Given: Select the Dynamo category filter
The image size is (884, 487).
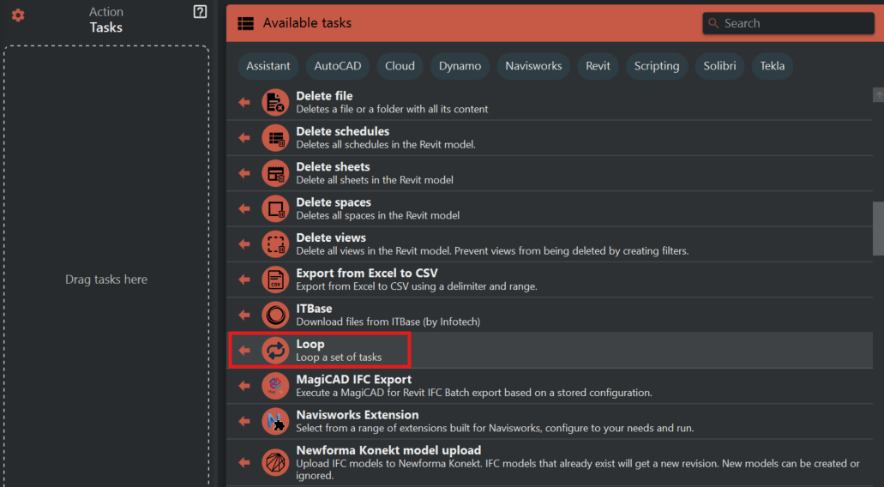Looking at the screenshot, I should tap(460, 66).
